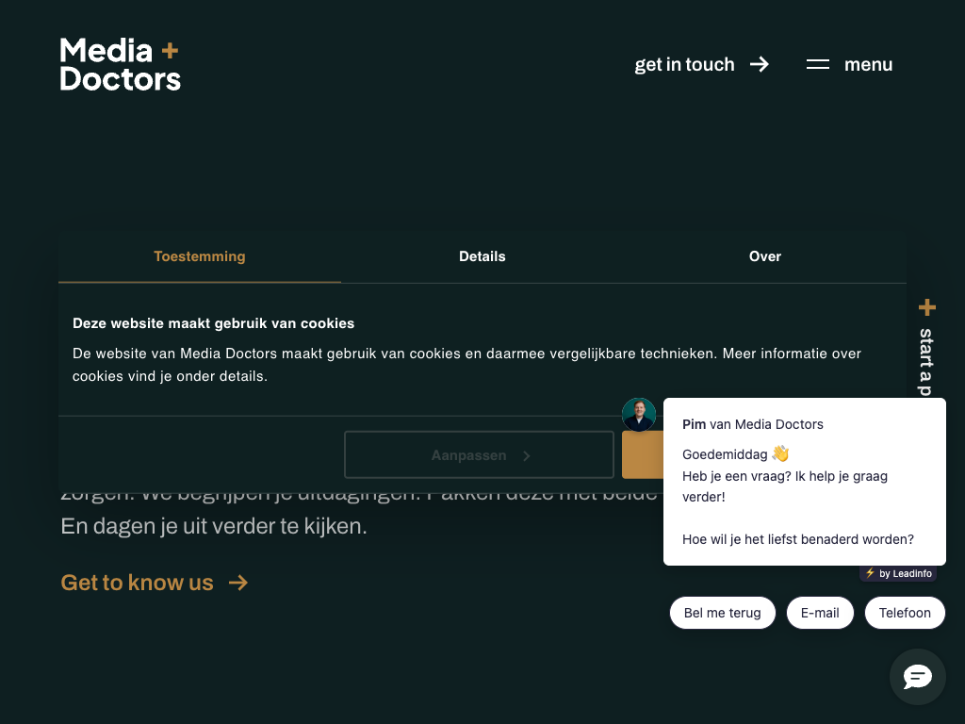Click the plus icon on side tab
Screen dimensions: 965x724
(x=927, y=307)
